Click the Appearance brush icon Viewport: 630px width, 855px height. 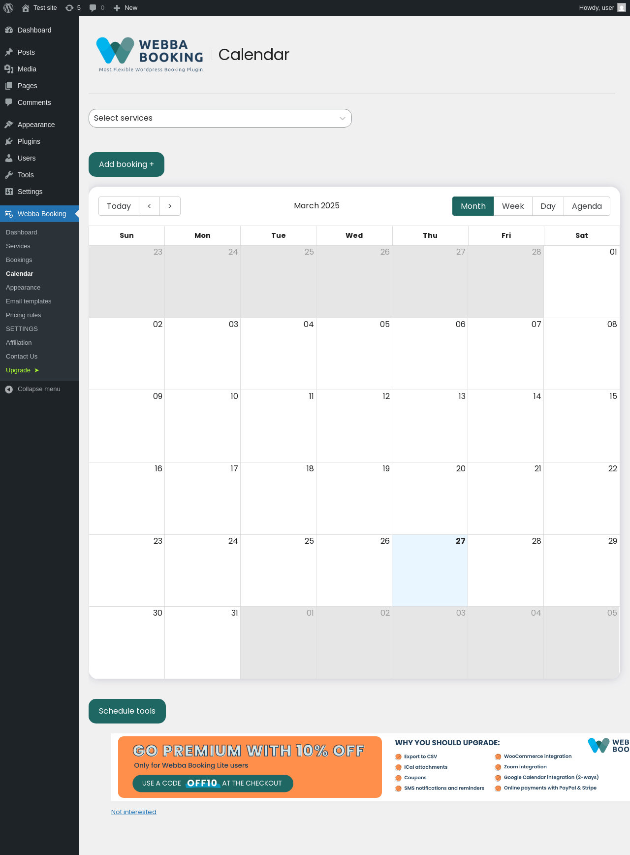click(9, 125)
